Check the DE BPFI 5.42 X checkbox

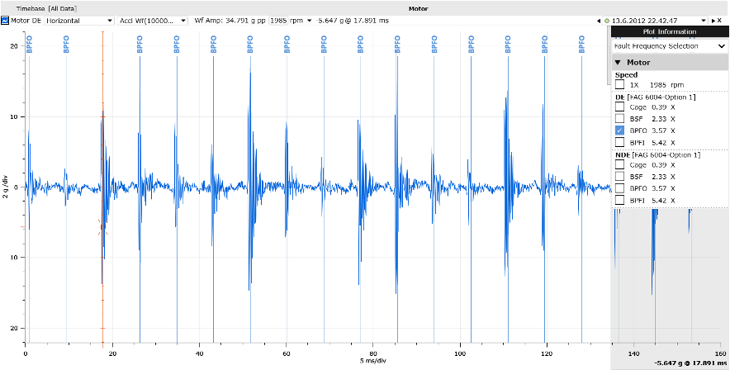[619, 143]
